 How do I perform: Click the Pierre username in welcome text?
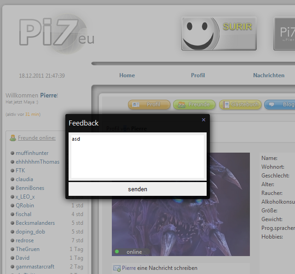pyautogui.click(x=48, y=95)
